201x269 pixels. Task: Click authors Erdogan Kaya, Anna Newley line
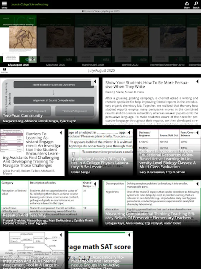tap(143, 223)
